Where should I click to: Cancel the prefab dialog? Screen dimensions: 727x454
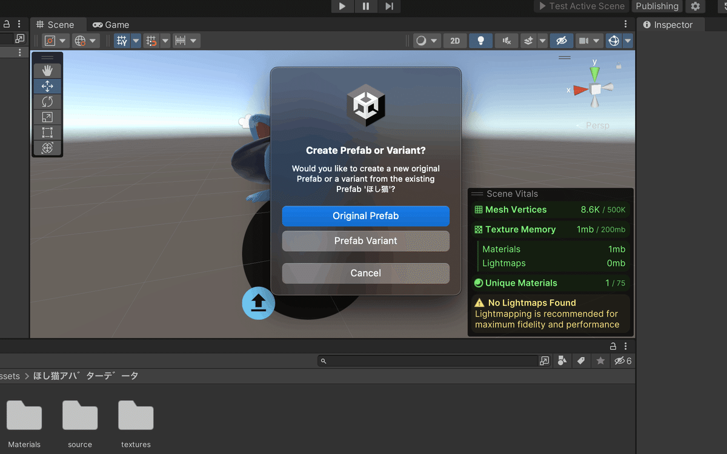pyautogui.click(x=366, y=273)
